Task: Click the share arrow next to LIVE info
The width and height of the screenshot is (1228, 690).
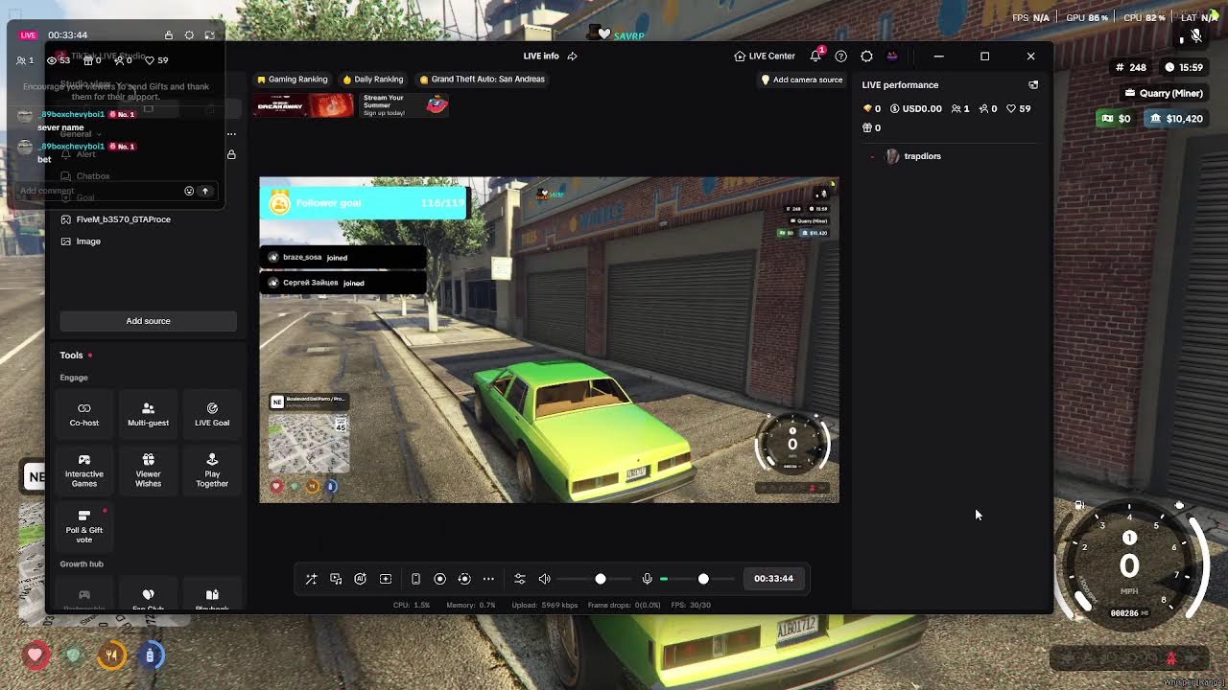Action: click(572, 56)
